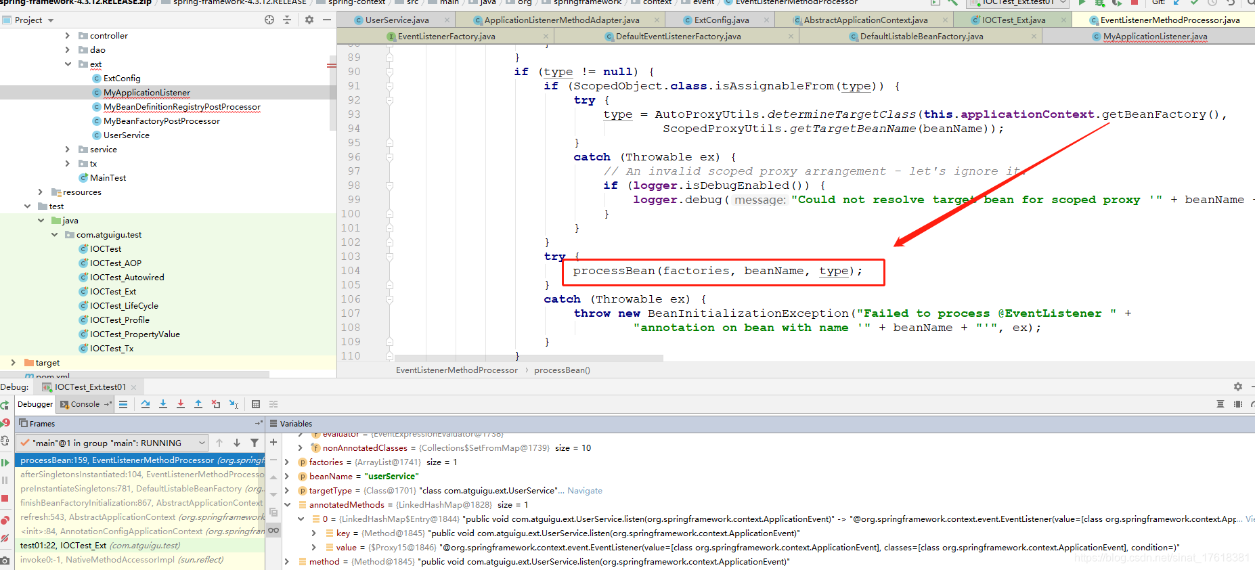Open Debug panel settings gear
The image size is (1255, 570).
(x=1238, y=387)
